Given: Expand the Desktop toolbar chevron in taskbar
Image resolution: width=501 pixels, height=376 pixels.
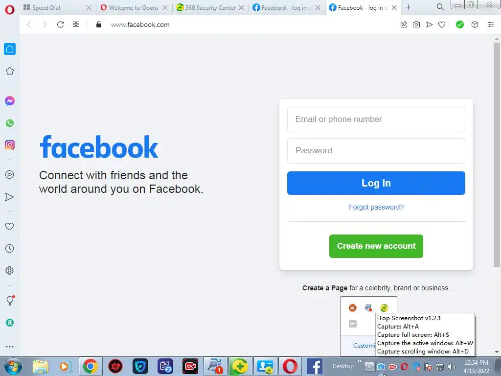Looking at the screenshot, I should [360, 361].
